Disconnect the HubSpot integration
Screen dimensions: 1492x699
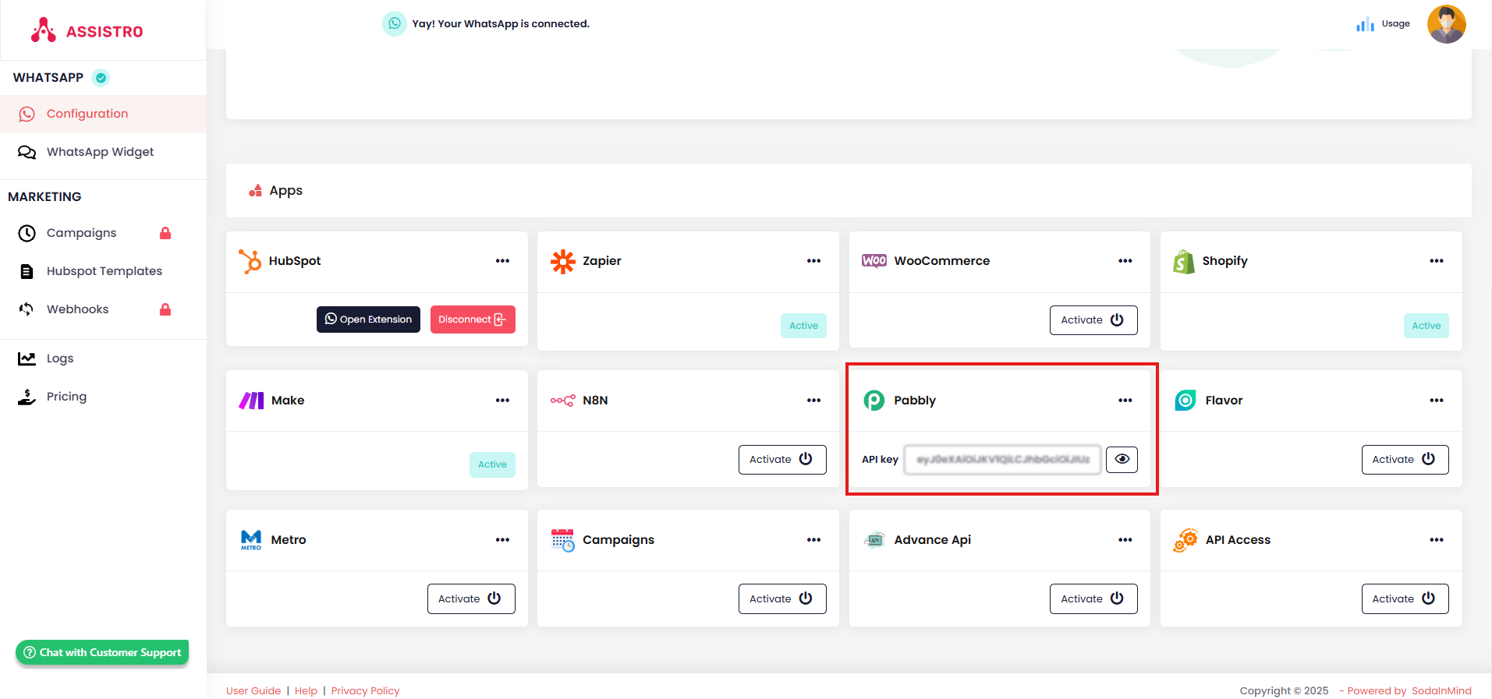point(472,319)
